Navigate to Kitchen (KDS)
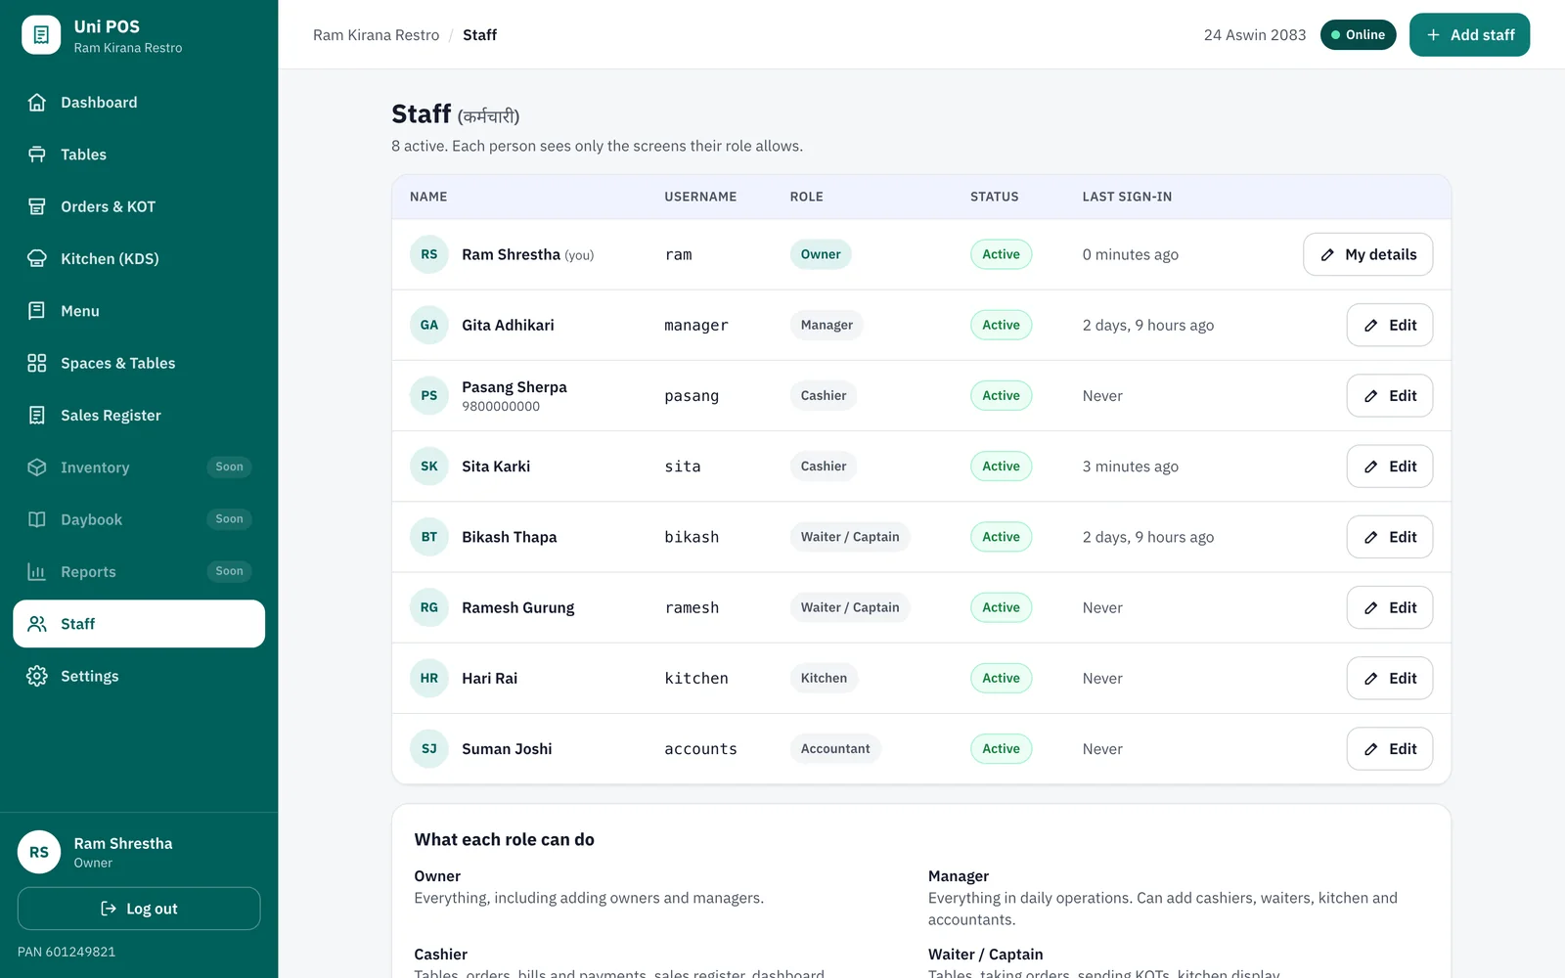 coord(139,259)
